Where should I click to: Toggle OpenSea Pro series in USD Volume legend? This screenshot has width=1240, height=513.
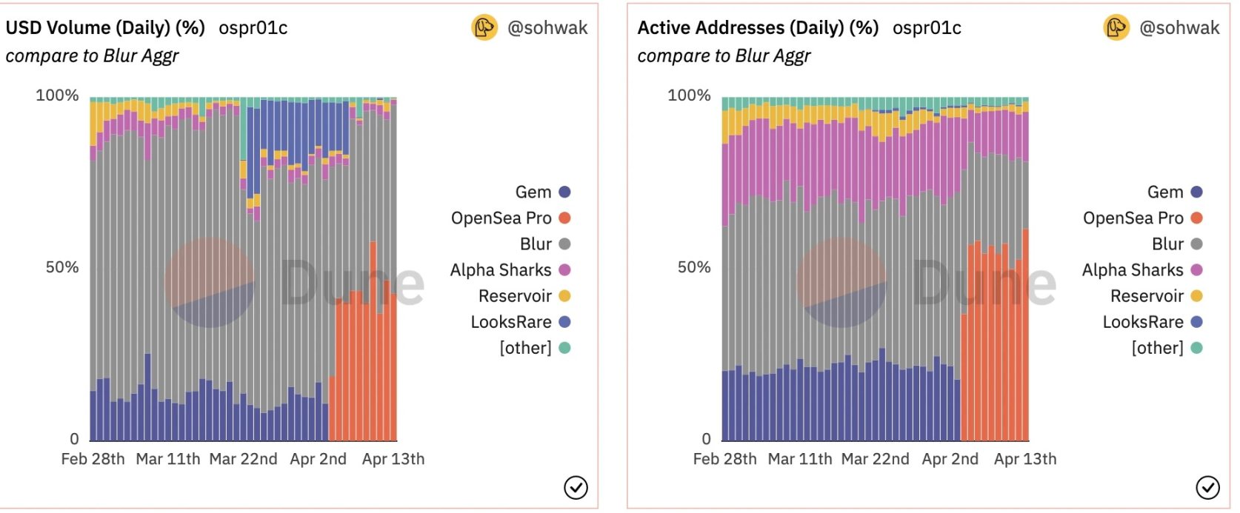(510, 218)
